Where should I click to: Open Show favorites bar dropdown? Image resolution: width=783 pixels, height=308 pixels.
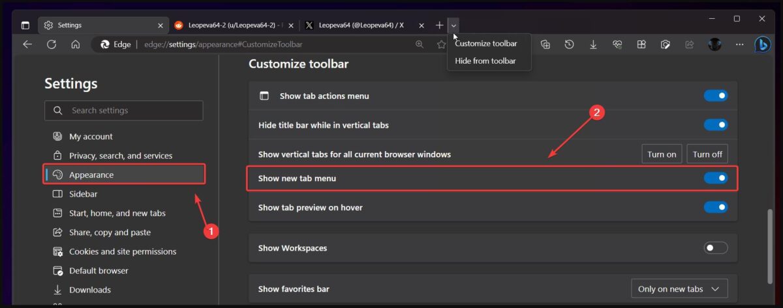tap(679, 288)
